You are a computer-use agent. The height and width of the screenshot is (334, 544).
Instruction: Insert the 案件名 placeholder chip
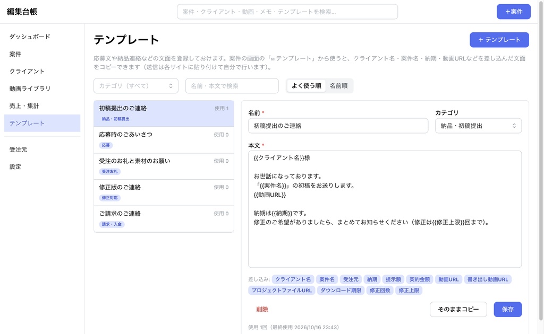click(327, 279)
